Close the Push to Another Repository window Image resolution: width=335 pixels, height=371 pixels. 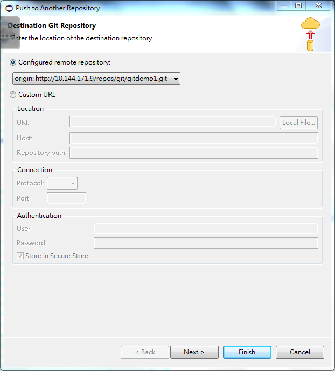click(318, 6)
